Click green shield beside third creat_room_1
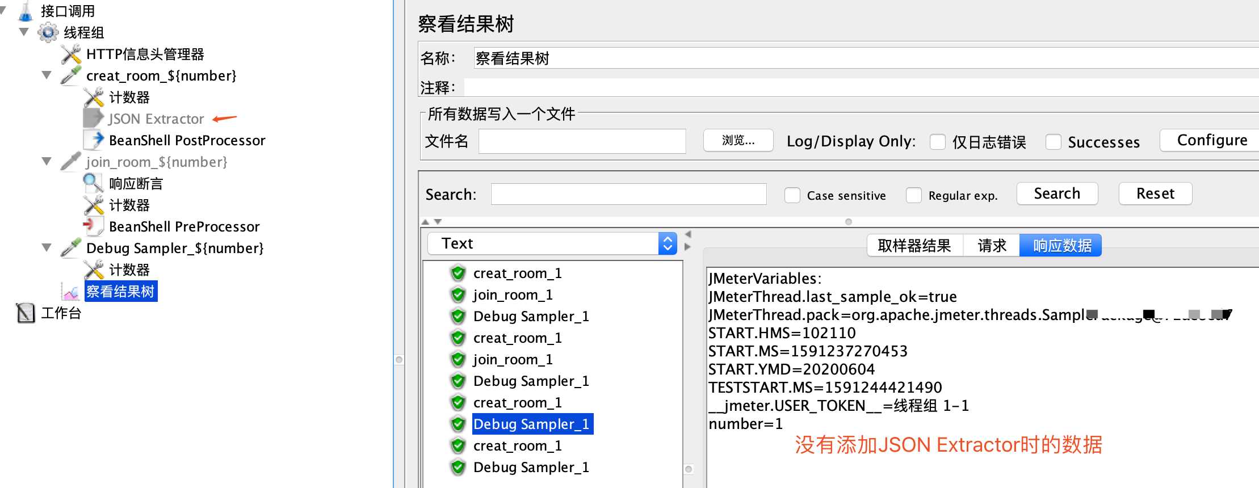 [x=458, y=403]
